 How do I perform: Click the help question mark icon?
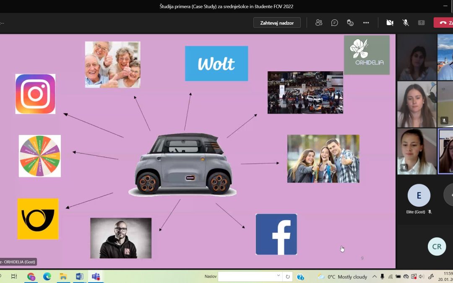(x=300, y=277)
